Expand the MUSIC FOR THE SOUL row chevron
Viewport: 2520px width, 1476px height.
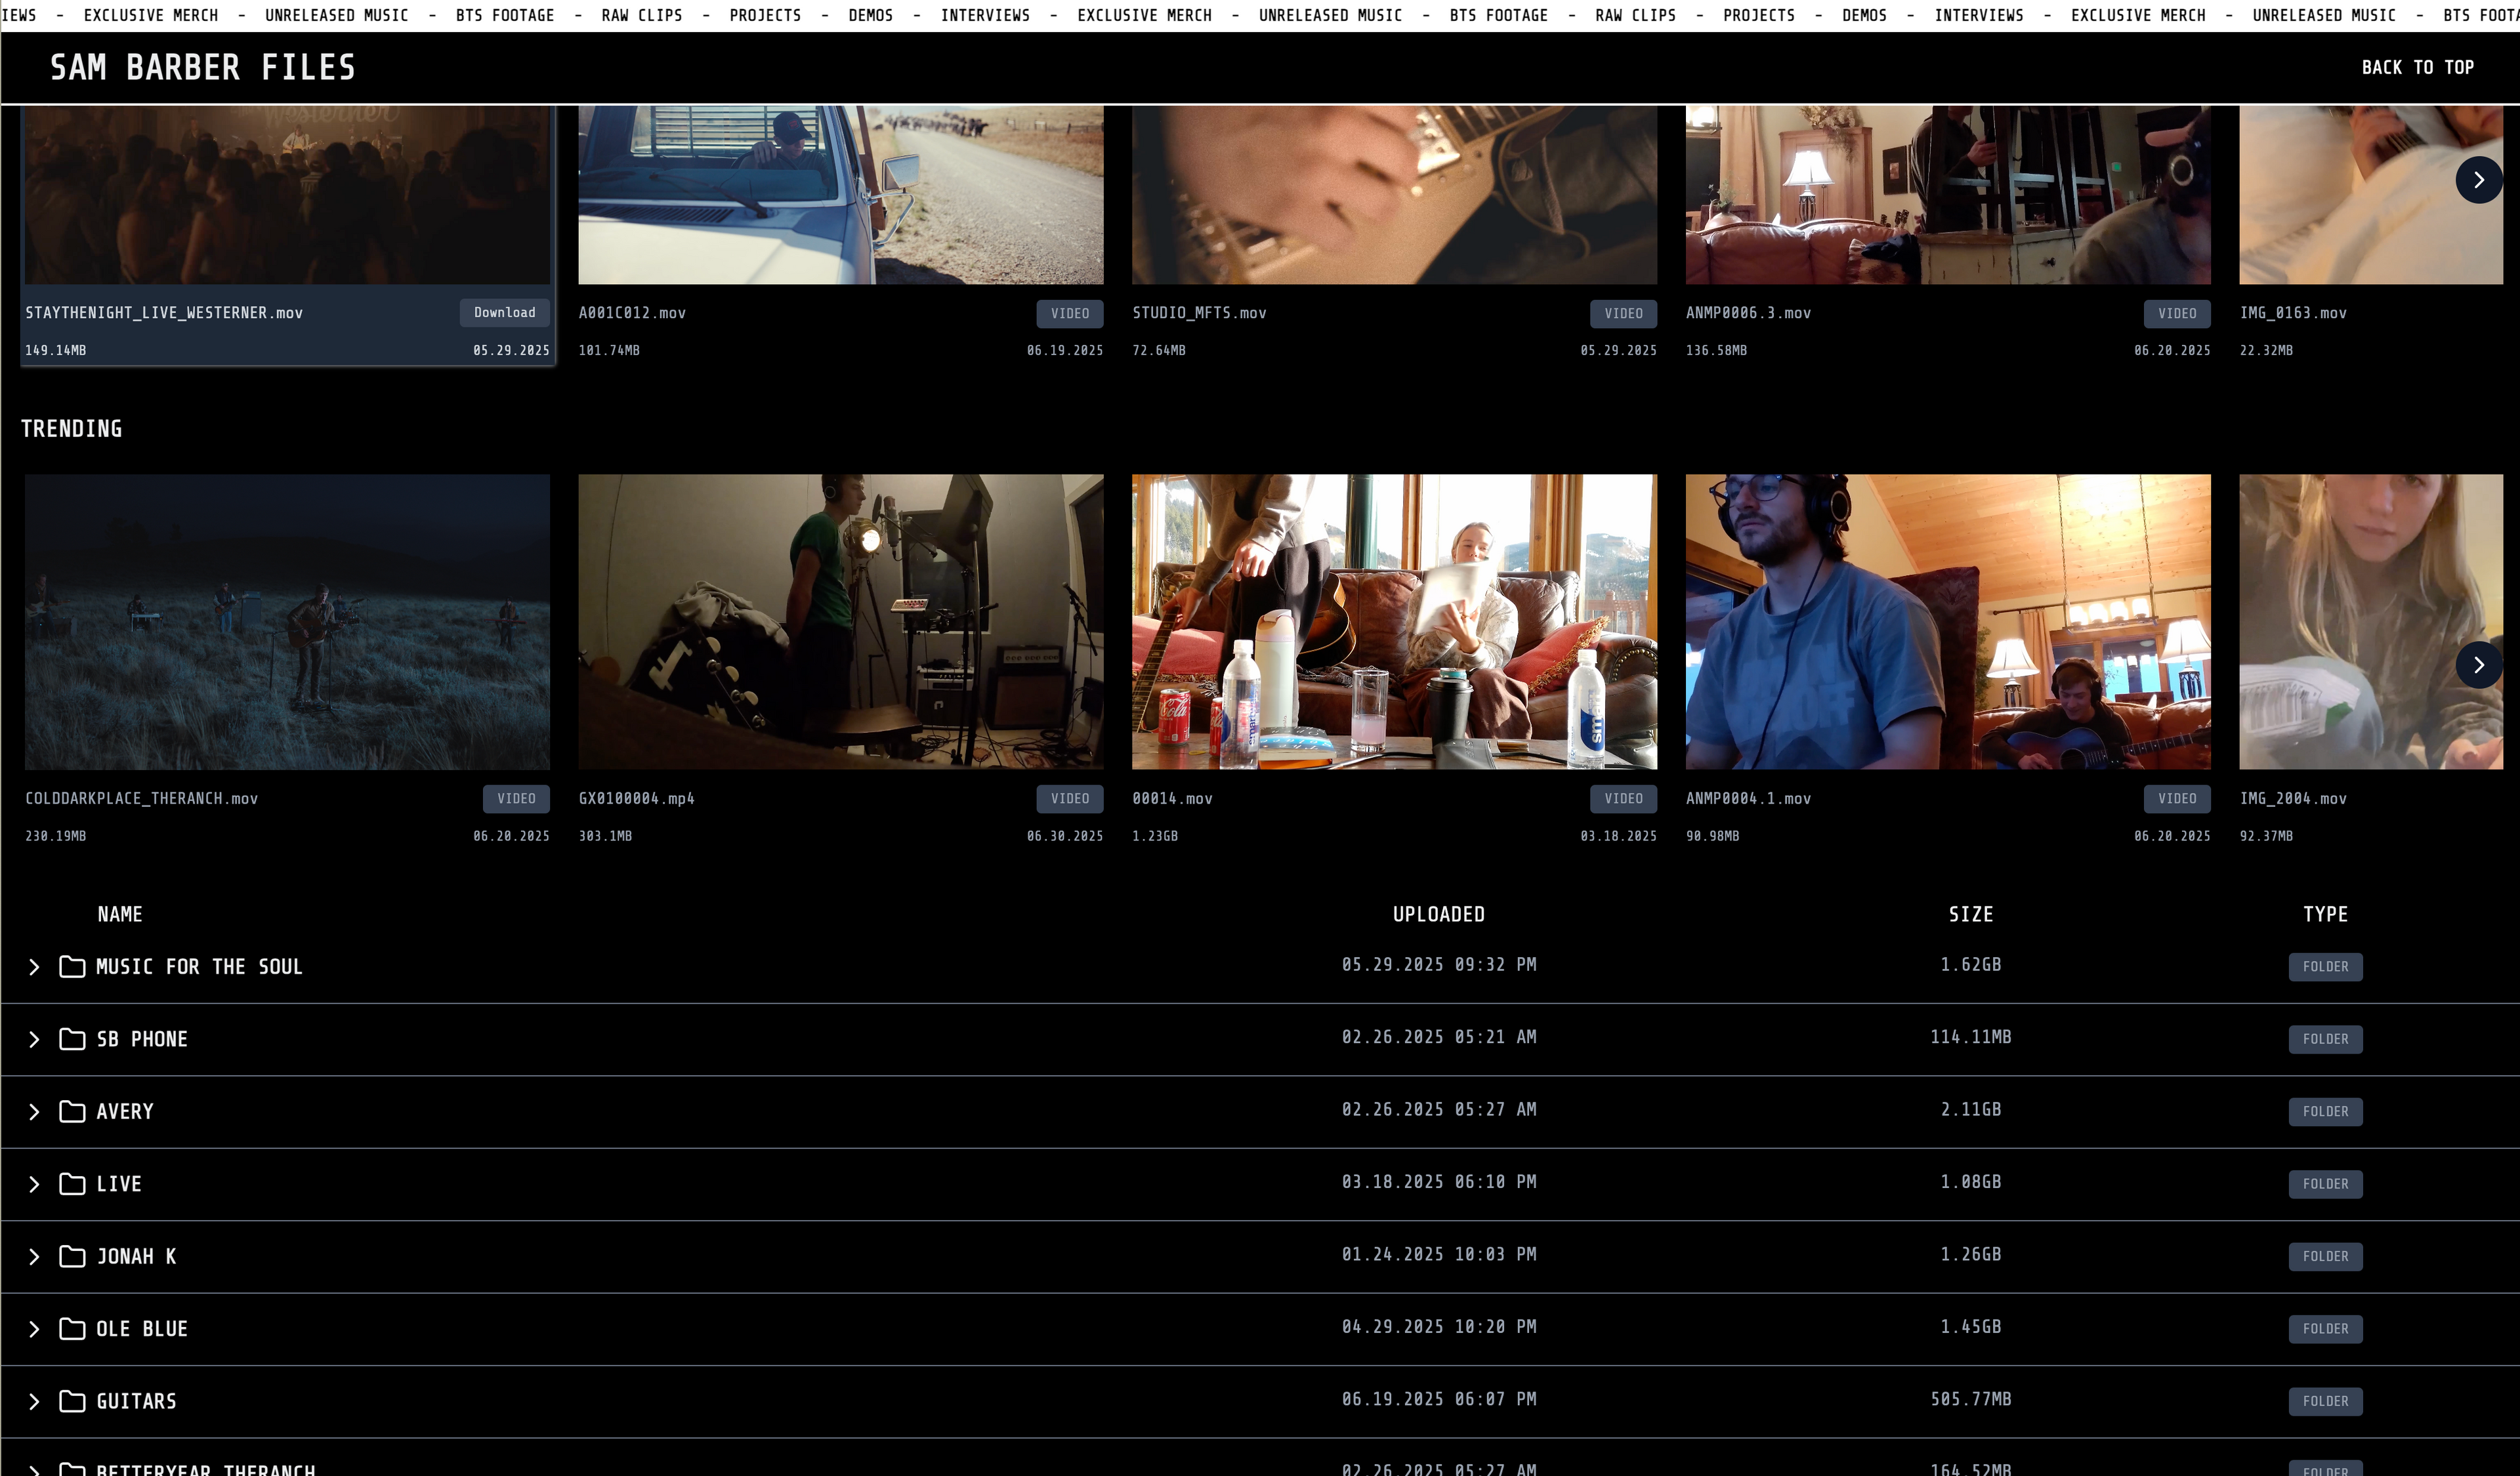[34, 966]
